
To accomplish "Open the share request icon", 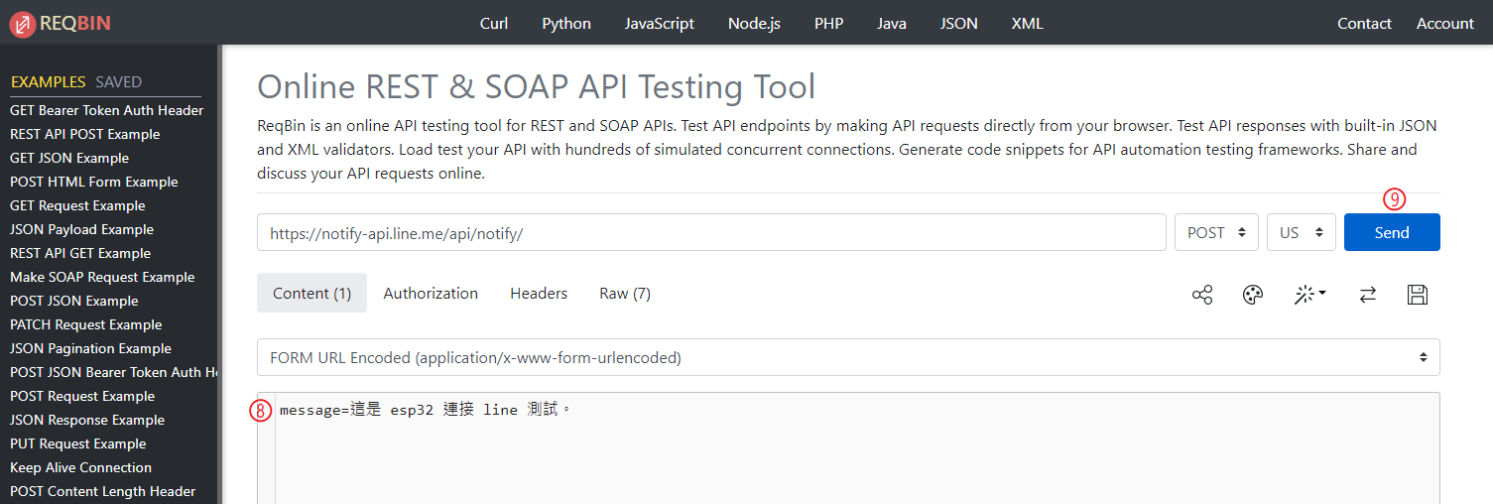I will tap(1202, 295).
